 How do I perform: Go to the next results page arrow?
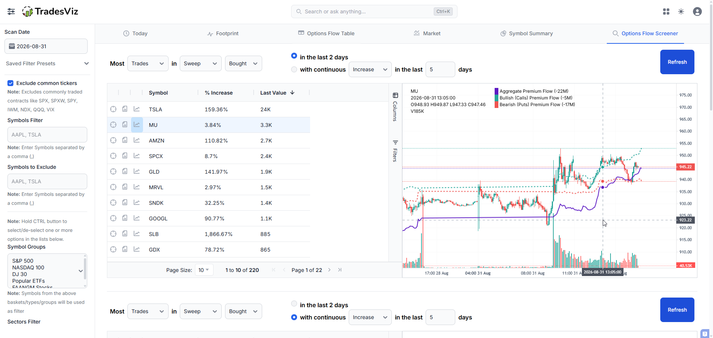(329, 270)
